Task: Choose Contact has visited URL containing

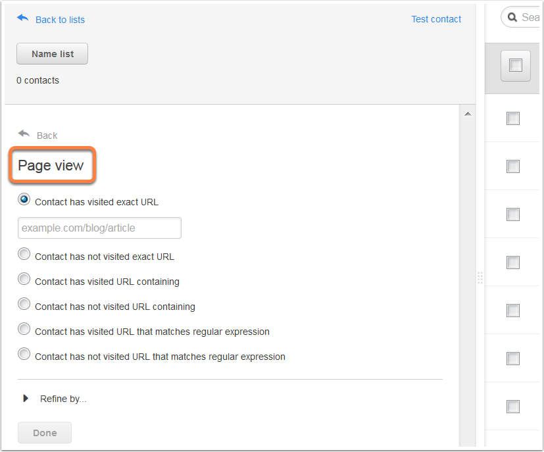Action: click(x=24, y=279)
